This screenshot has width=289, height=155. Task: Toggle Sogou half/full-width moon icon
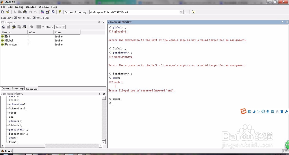tap(254, 111)
